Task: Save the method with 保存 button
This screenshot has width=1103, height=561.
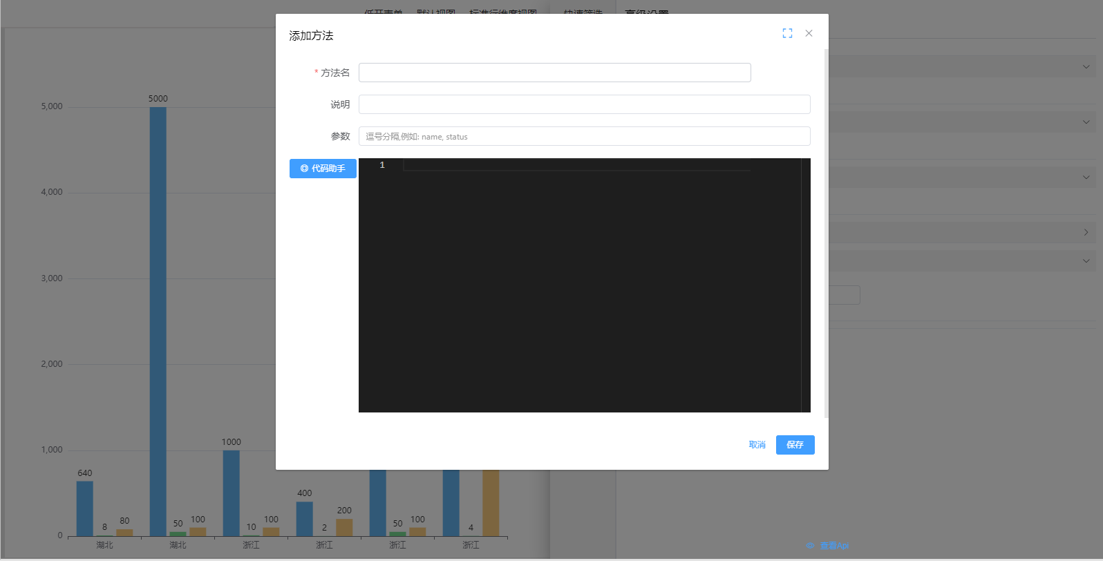Action: [x=795, y=445]
